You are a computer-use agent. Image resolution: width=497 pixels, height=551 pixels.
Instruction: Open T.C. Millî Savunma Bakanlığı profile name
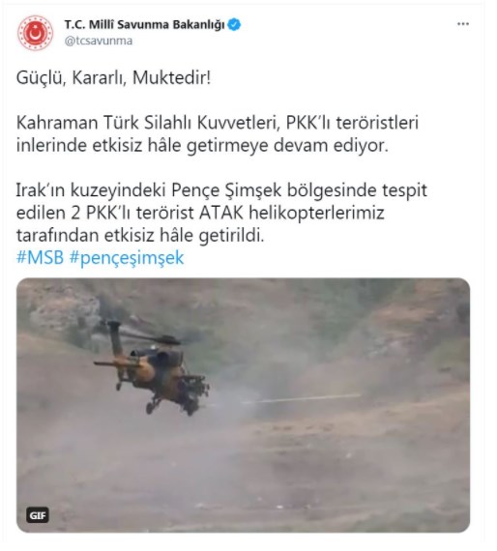pyautogui.click(x=144, y=24)
